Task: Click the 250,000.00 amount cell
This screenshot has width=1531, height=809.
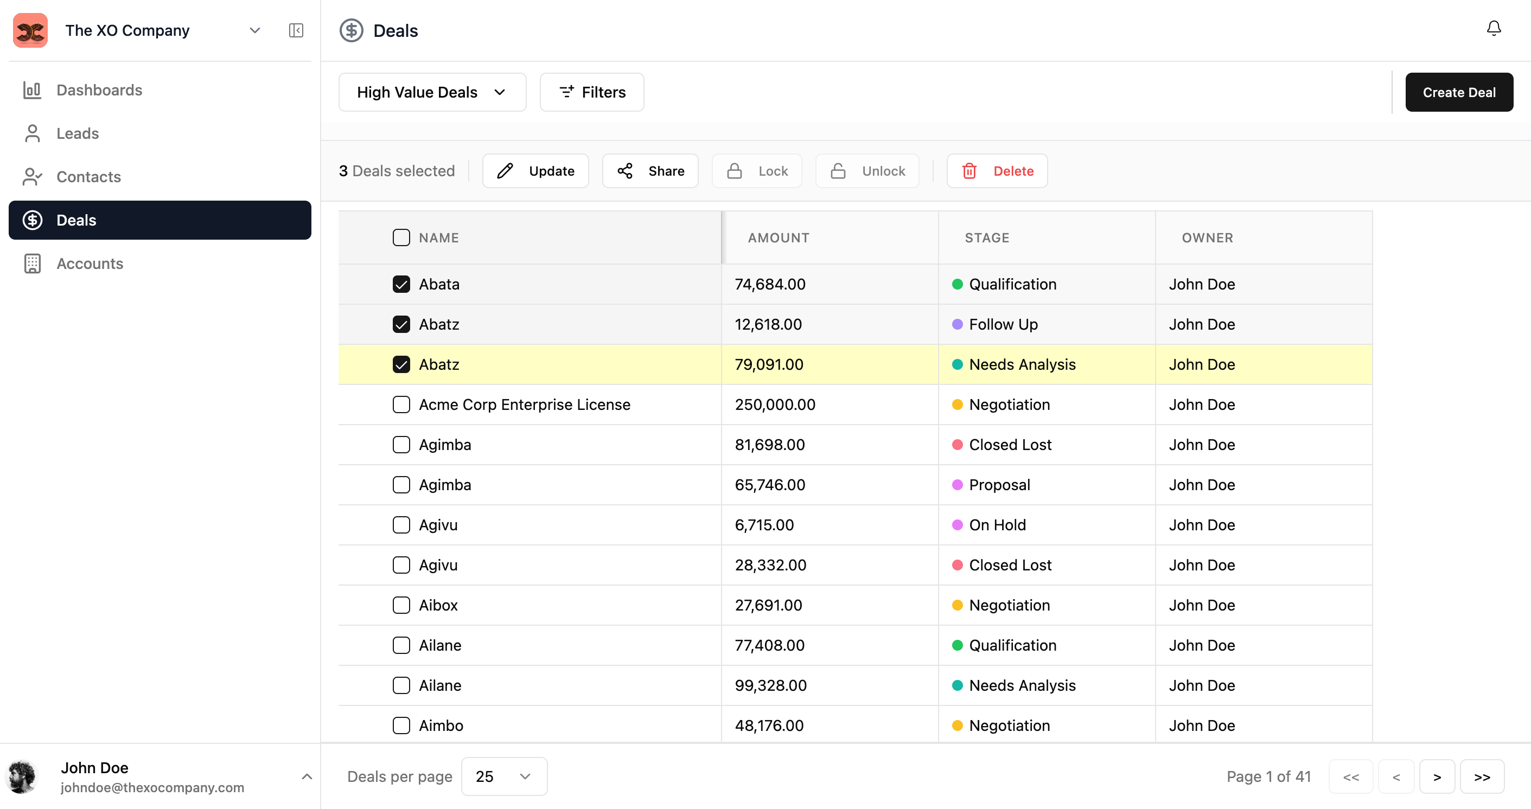Action: point(830,404)
